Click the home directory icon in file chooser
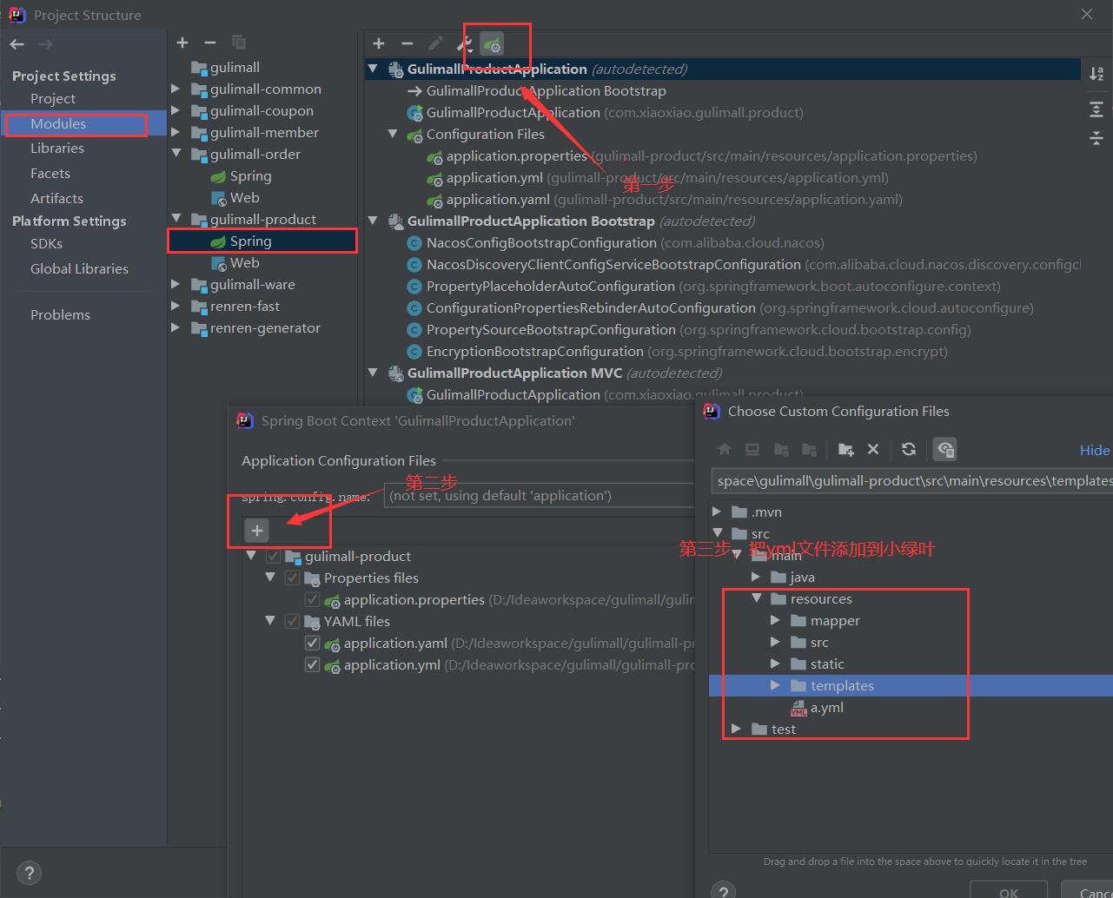 click(x=725, y=449)
